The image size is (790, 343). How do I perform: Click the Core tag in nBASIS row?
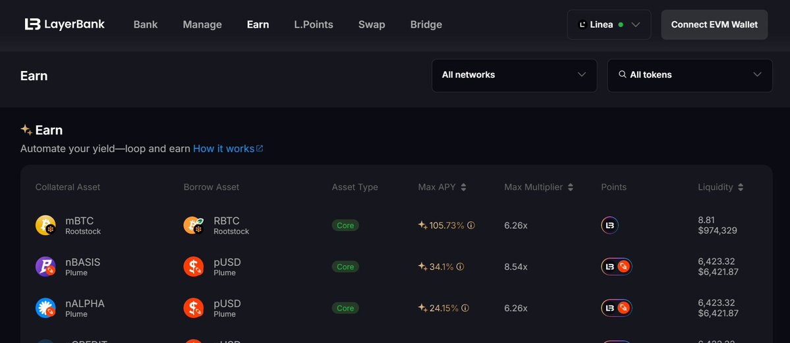coord(345,267)
